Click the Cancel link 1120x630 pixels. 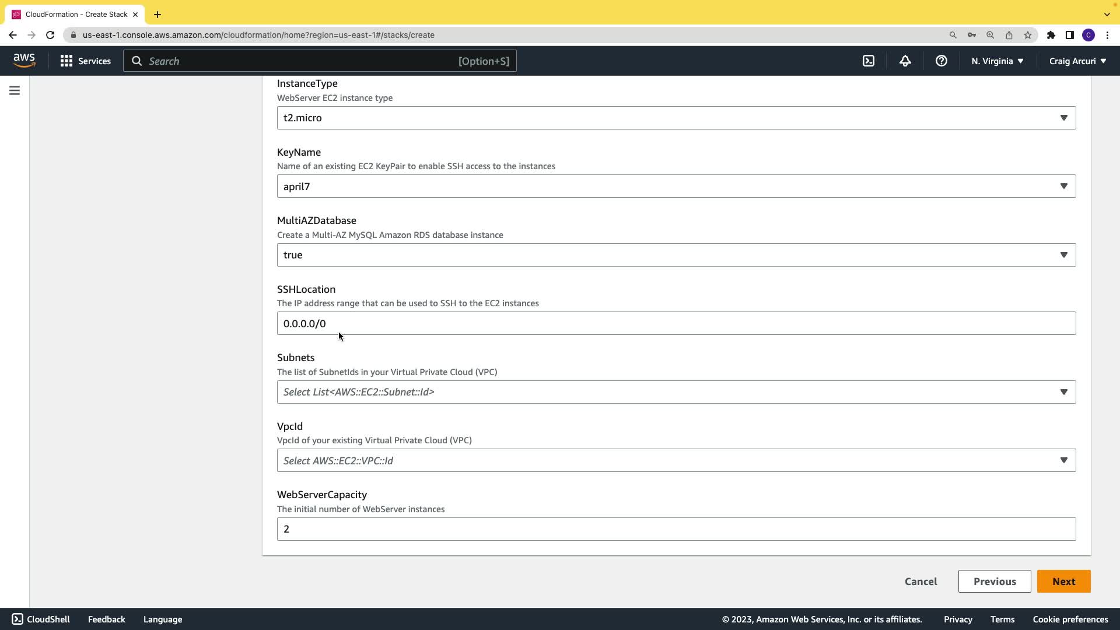pyautogui.click(x=921, y=582)
